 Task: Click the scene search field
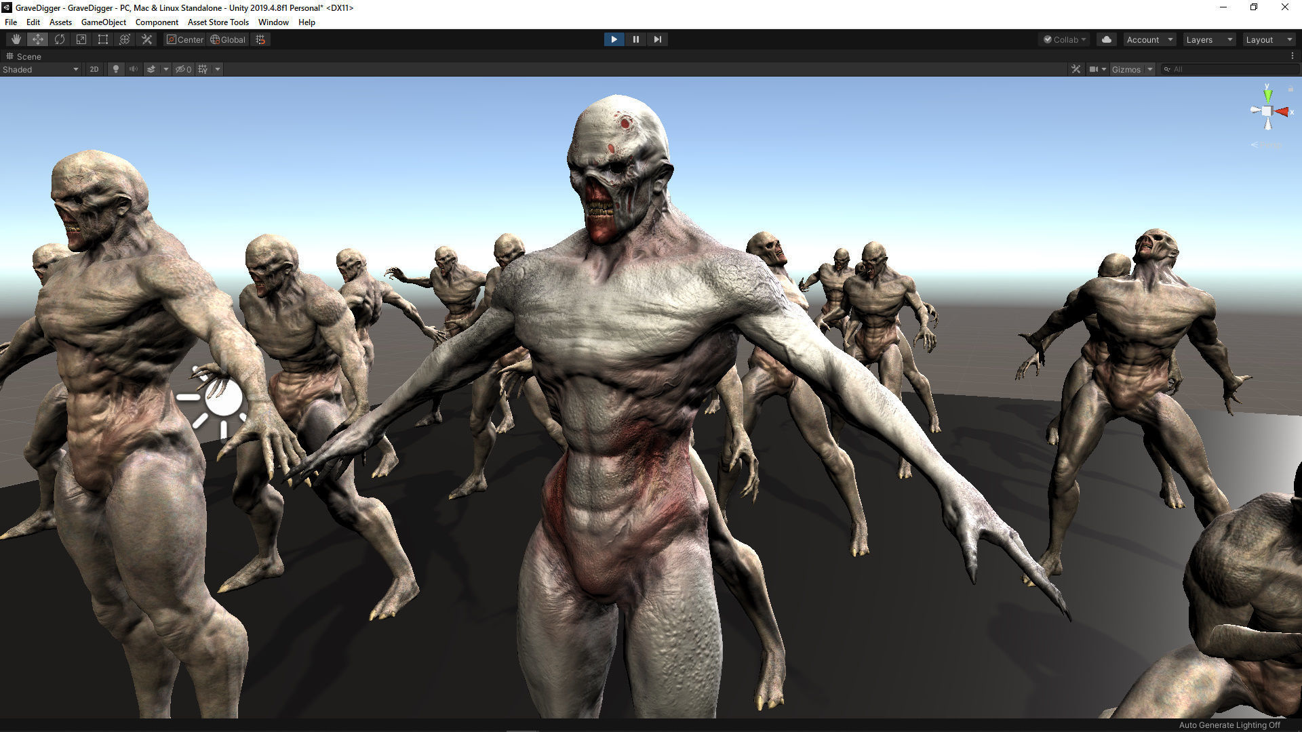[x=1231, y=69]
